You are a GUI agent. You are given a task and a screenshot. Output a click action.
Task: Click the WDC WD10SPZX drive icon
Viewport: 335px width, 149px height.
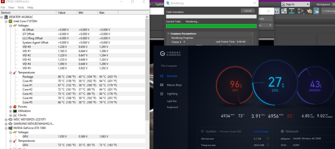[10, 119]
